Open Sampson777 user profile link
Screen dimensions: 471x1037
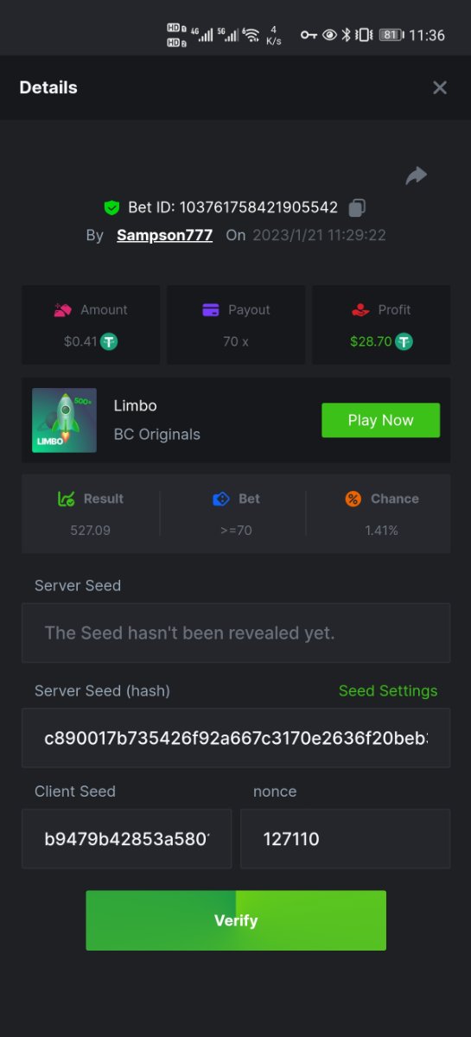tap(164, 235)
